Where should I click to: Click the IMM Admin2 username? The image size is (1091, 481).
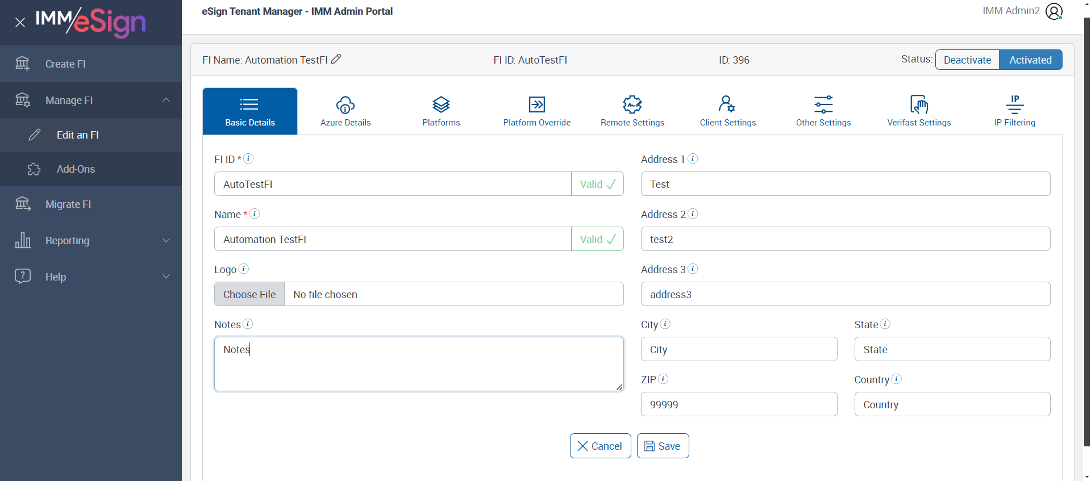click(1011, 11)
